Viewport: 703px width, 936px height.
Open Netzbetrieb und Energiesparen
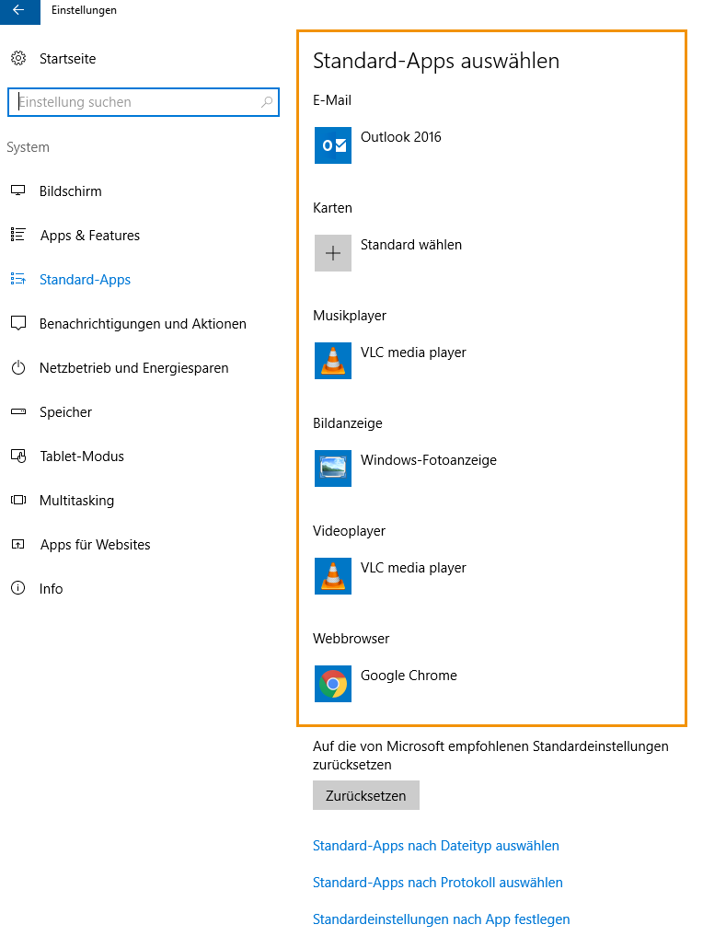click(x=133, y=368)
